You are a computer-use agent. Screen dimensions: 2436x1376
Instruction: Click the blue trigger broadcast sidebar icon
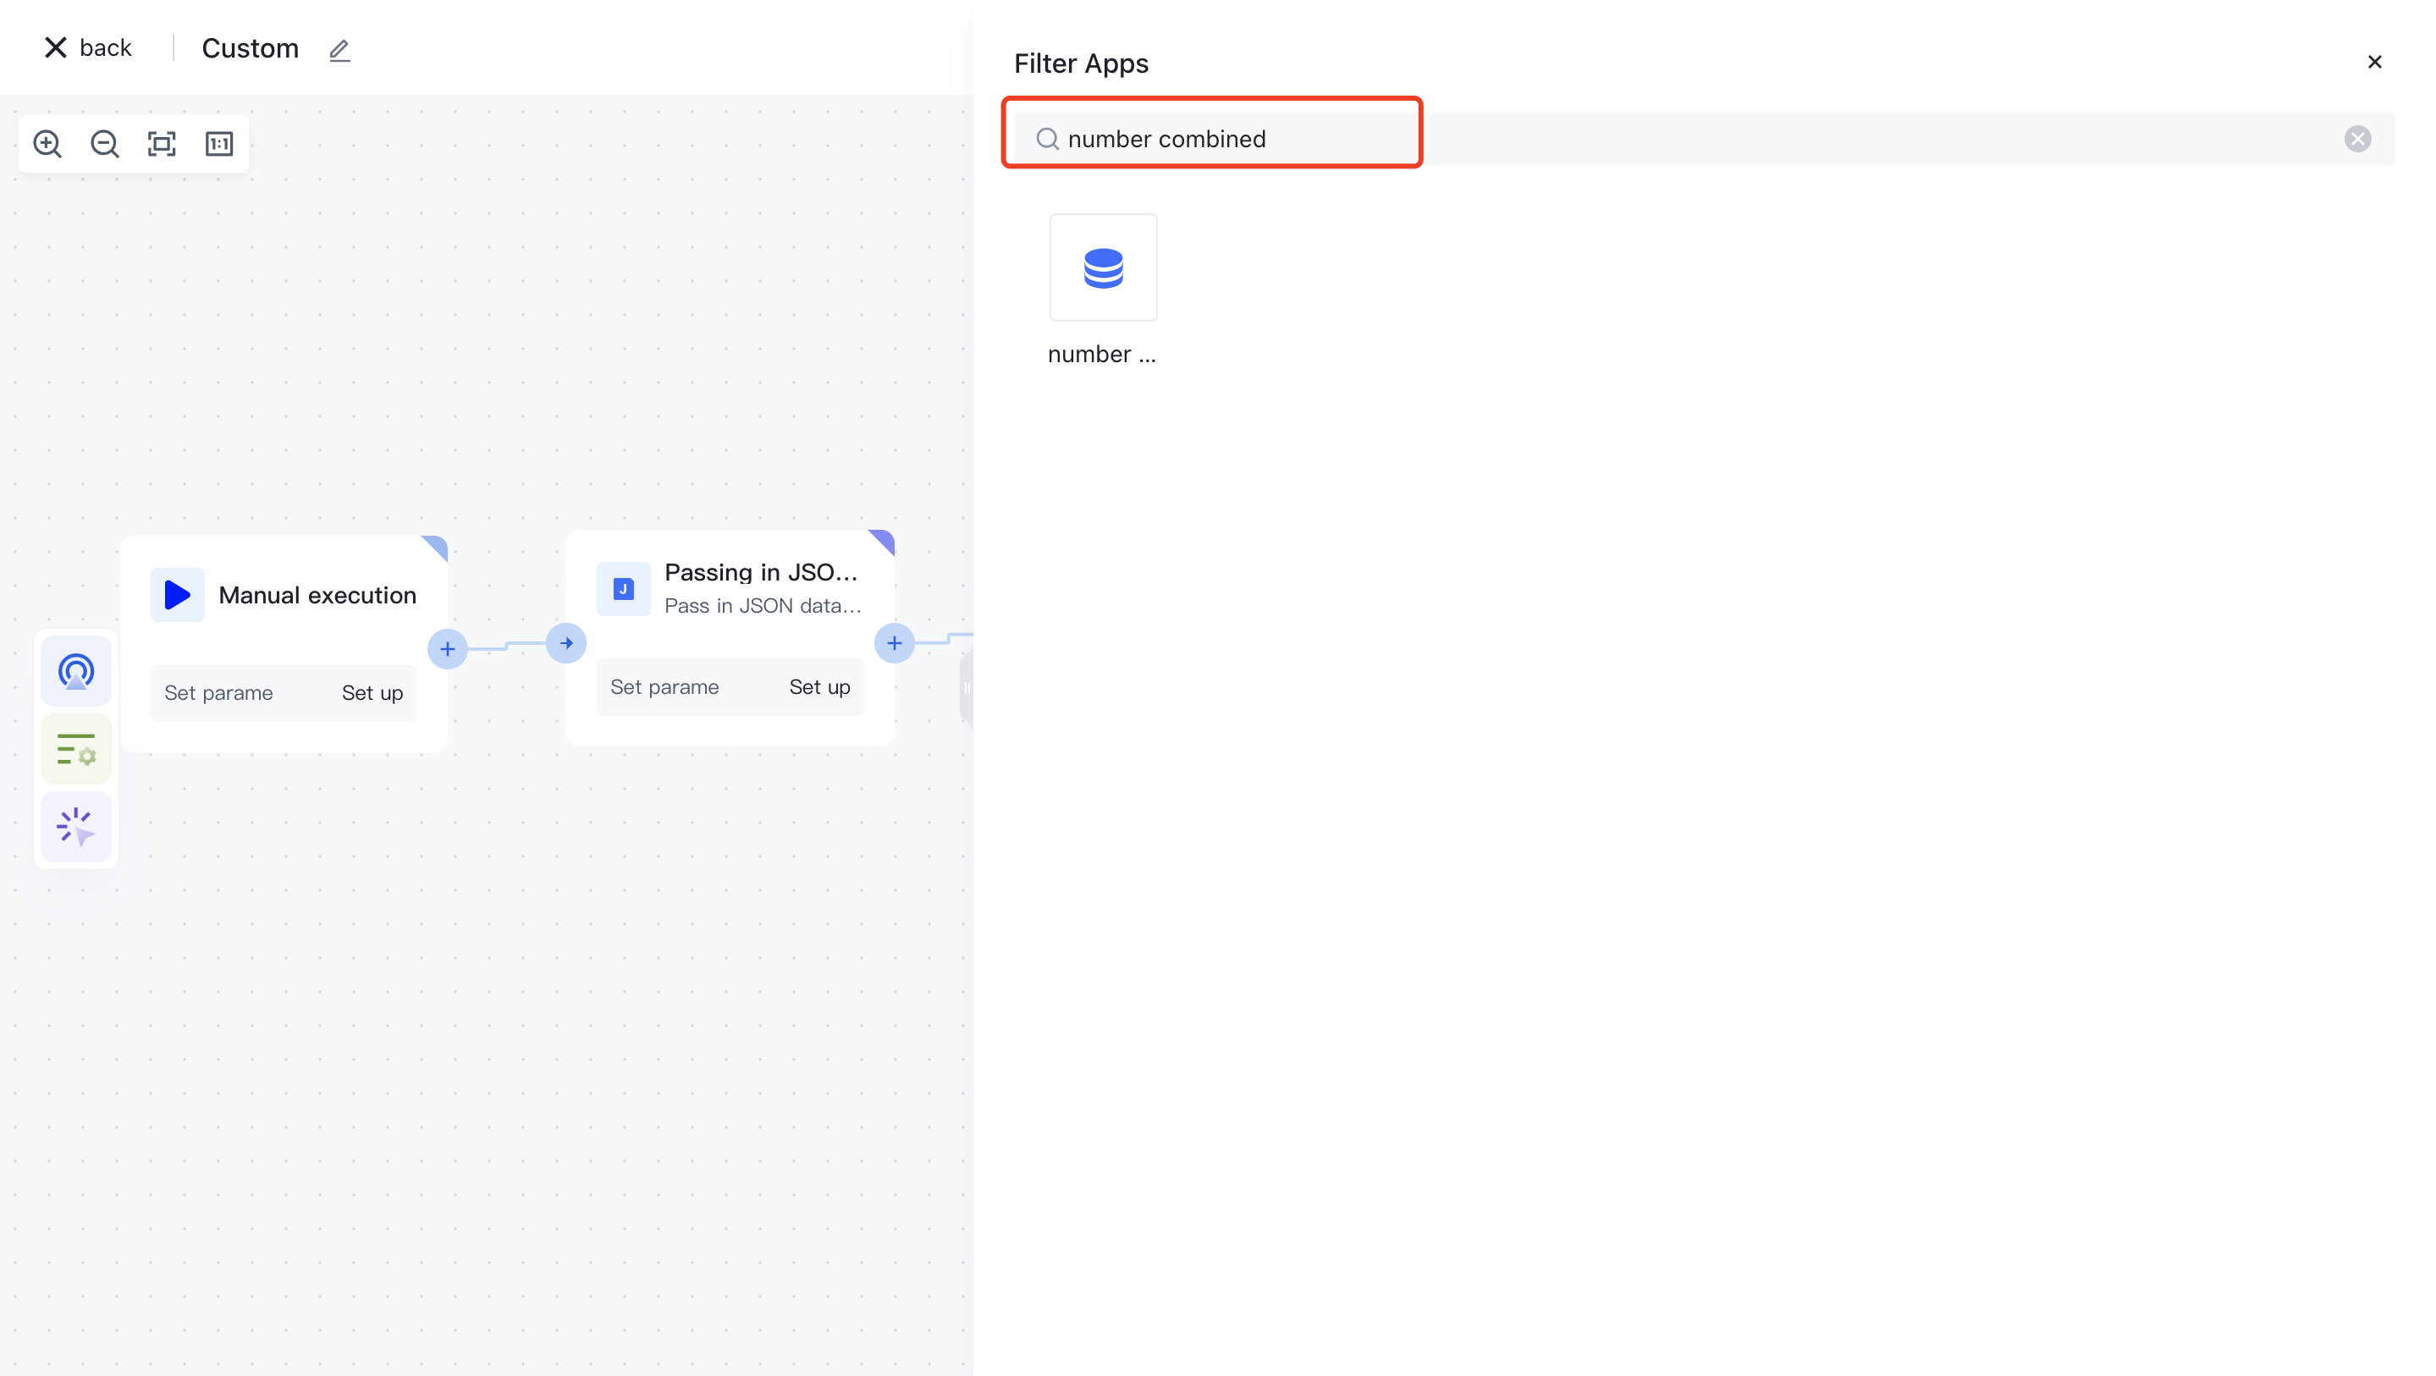(x=75, y=671)
